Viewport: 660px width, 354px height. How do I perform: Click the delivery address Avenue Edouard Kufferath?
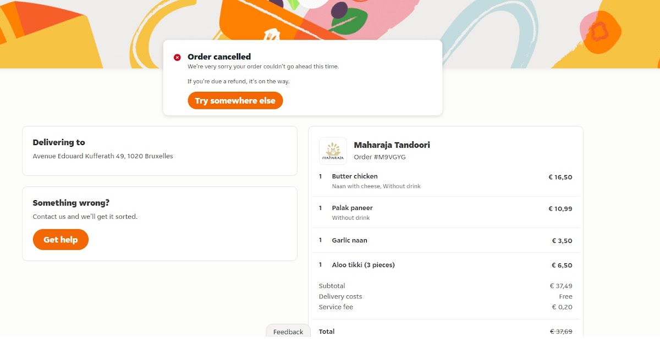pyautogui.click(x=103, y=156)
